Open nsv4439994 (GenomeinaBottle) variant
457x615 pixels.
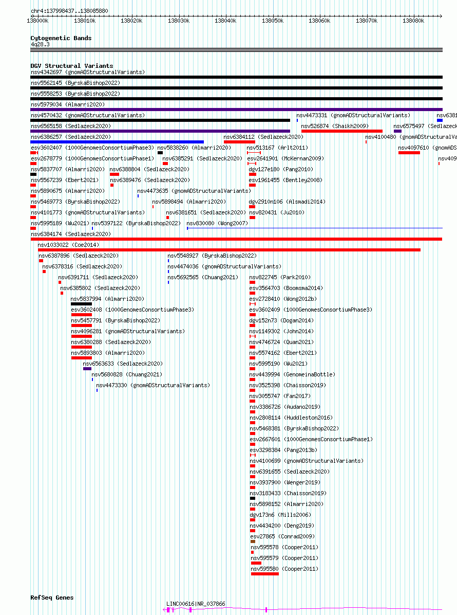click(x=293, y=374)
